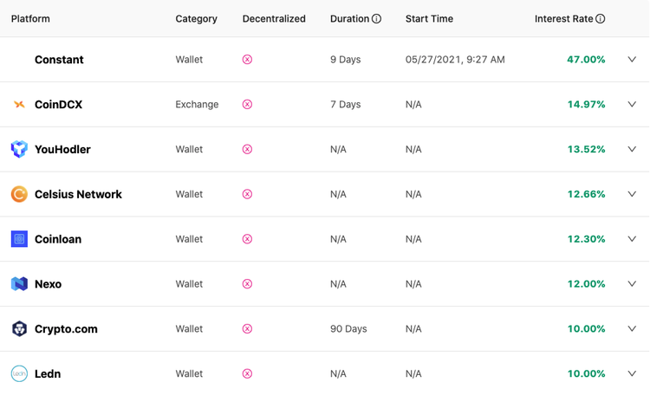
Task: Expand the Ledn row chevron
Action: click(x=632, y=373)
